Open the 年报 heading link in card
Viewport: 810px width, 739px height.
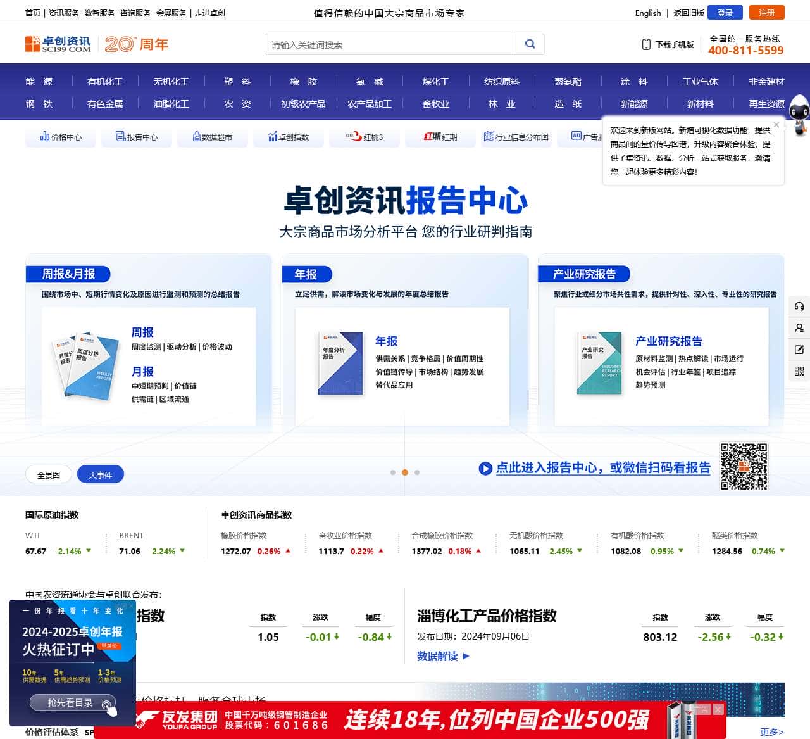387,341
